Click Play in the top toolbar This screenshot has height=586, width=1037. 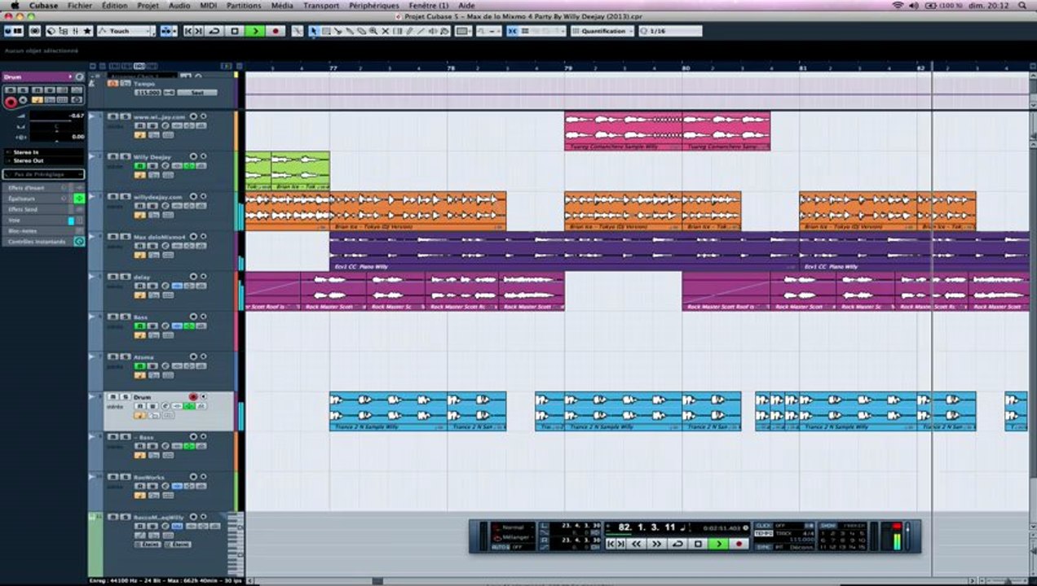[255, 31]
